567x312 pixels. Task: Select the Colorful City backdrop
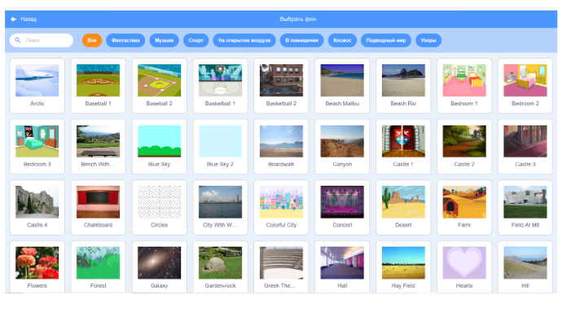(281, 208)
